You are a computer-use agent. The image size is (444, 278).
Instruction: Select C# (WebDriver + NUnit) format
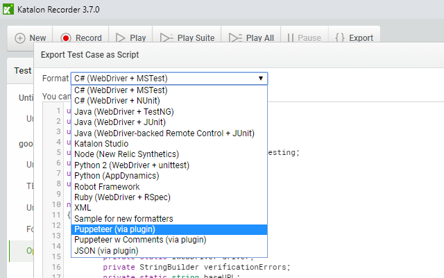(x=169, y=101)
